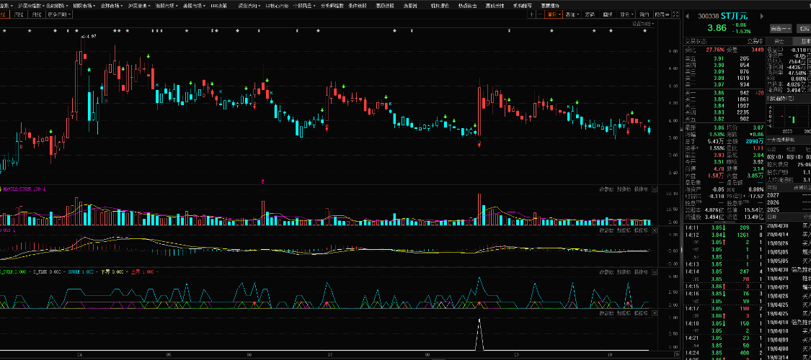Switch to the 月线 period tab
Viewport: 811px width, 360px height.
(x=36, y=14)
